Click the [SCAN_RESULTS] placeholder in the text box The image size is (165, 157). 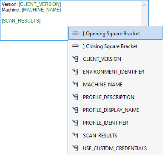click(x=21, y=21)
